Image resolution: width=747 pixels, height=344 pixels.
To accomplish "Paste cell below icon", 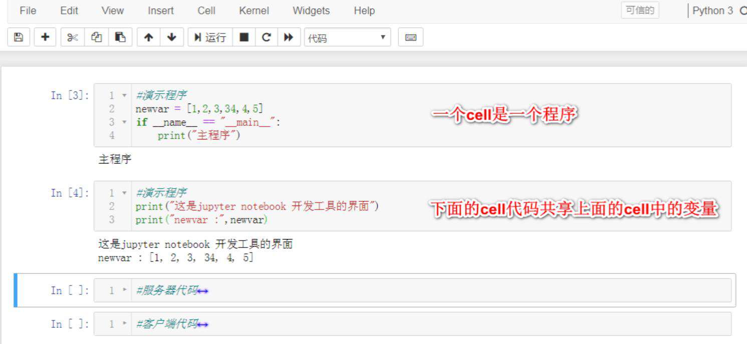I will click(120, 37).
